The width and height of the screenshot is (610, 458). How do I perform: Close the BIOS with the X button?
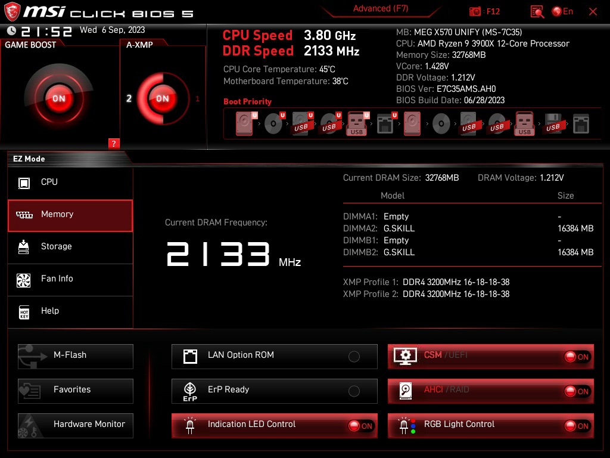pos(593,12)
